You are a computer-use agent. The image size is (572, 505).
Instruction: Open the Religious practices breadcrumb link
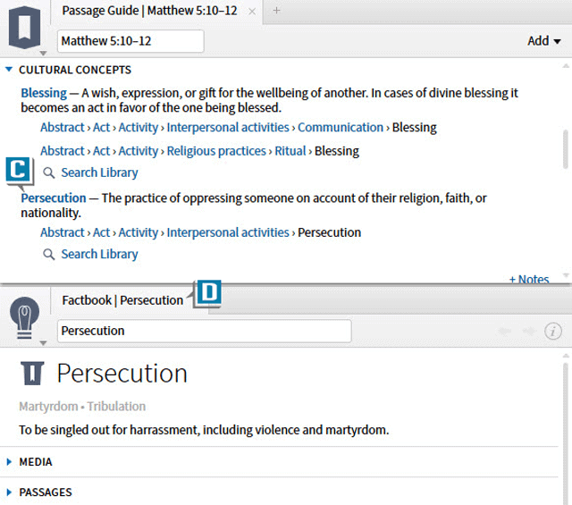pos(216,151)
